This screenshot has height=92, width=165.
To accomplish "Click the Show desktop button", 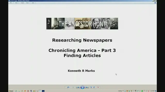I will (156, 91).
